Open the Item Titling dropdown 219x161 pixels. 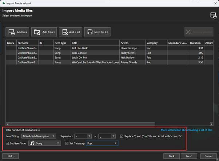point(38,136)
